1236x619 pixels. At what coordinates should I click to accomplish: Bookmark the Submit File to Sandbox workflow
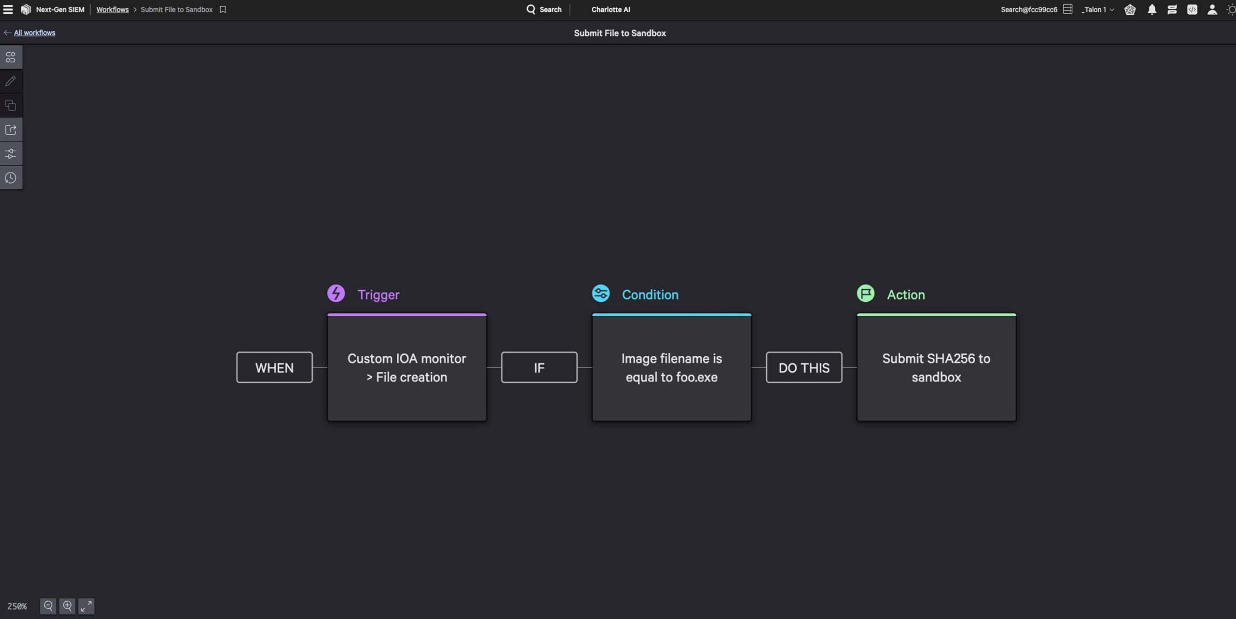click(x=222, y=9)
